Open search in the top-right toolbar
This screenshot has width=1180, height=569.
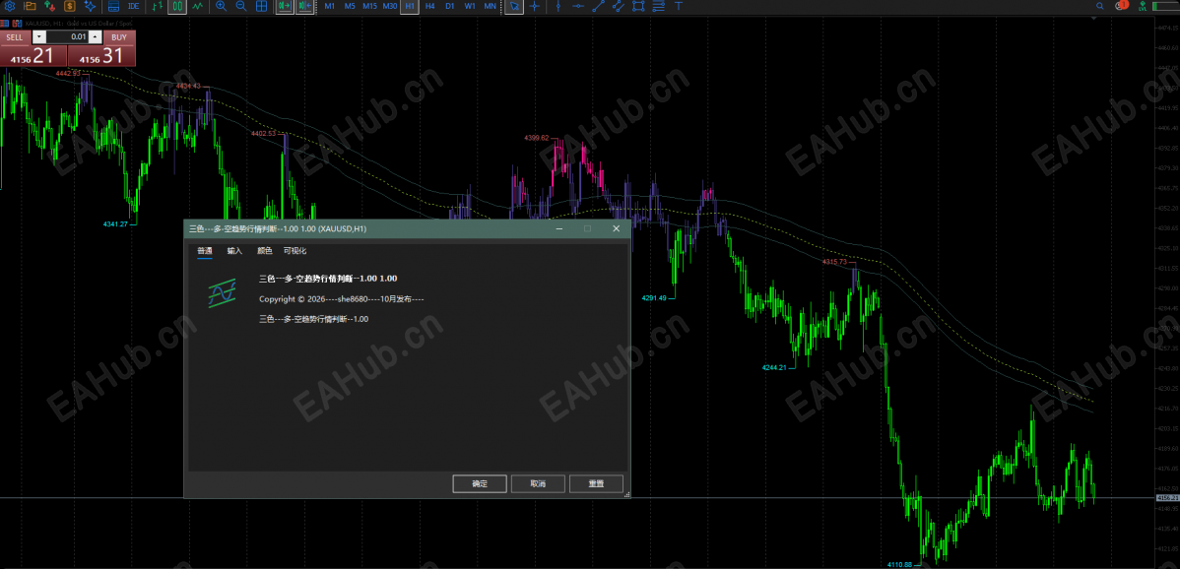(x=1102, y=6)
